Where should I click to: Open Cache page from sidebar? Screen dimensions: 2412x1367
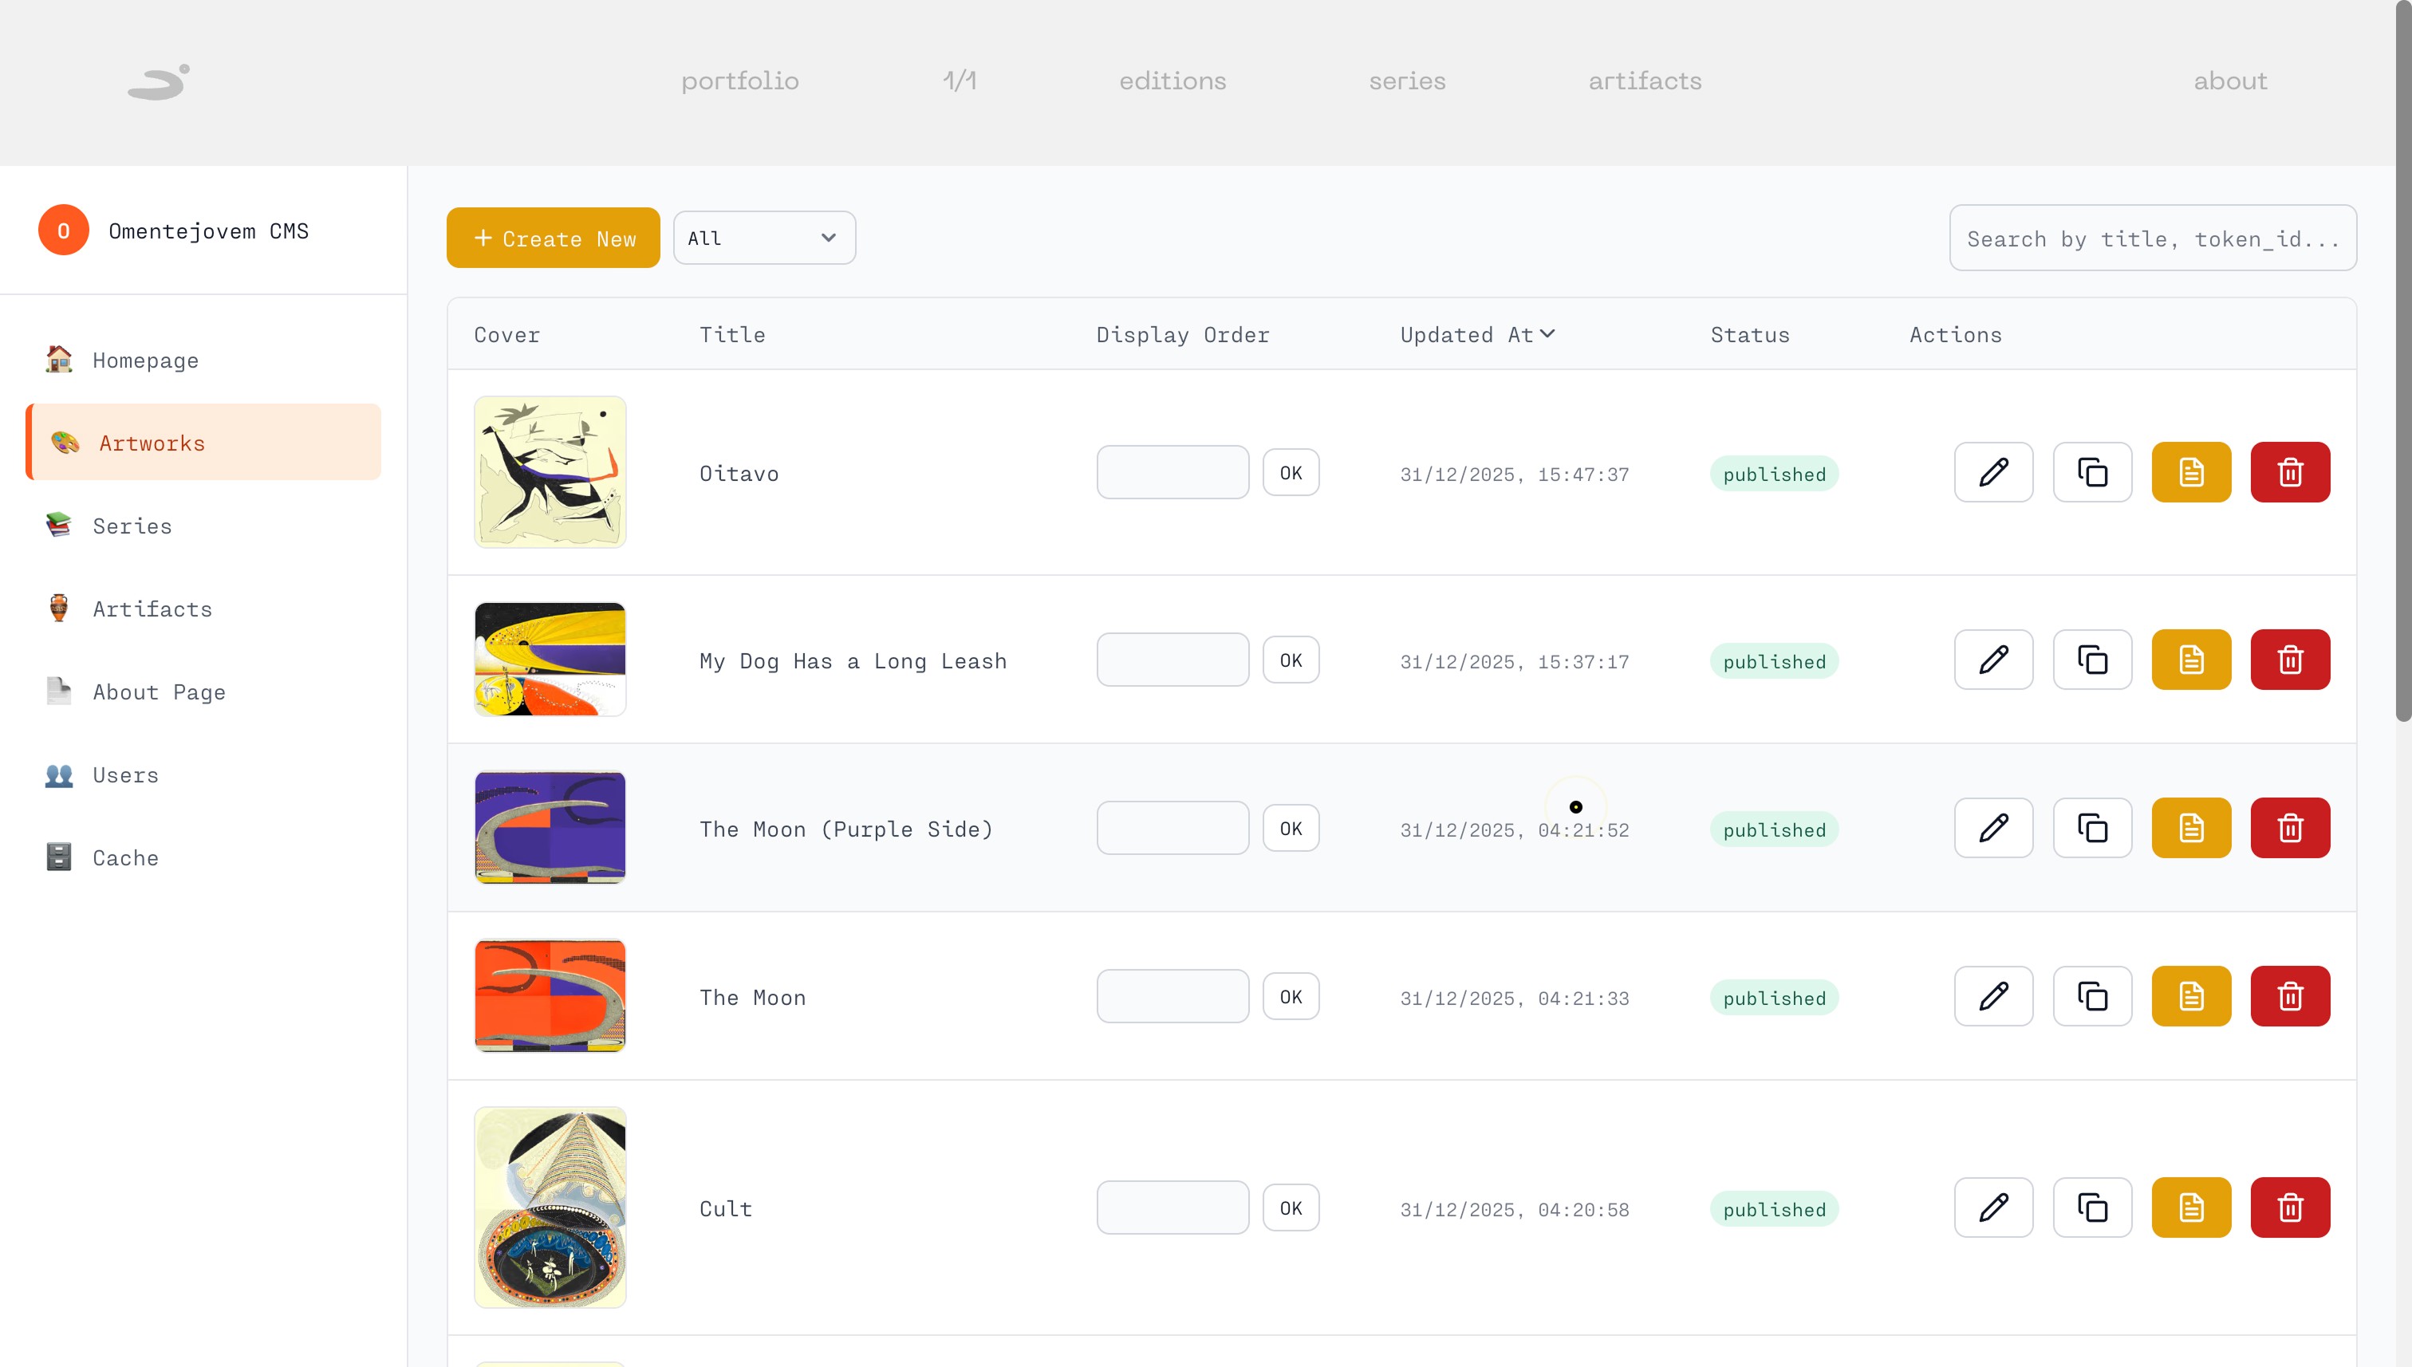[125, 858]
